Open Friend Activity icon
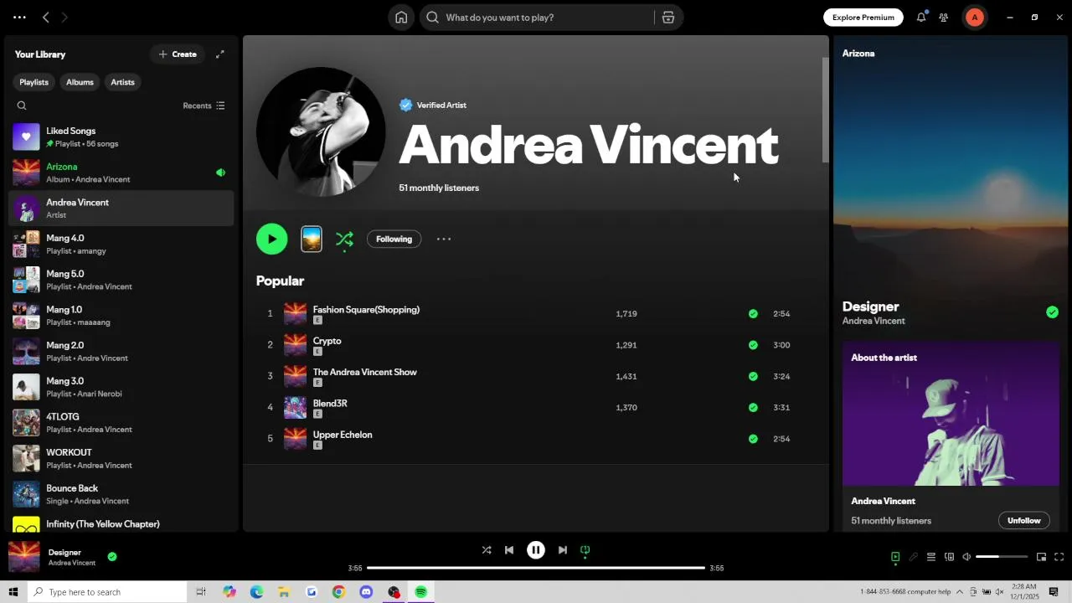Image resolution: width=1072 pixels, height=603 pixels. pos(944,18)
